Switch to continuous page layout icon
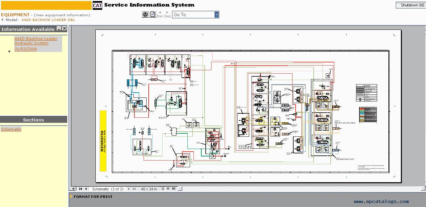426x207 pixels. [168, 189]
